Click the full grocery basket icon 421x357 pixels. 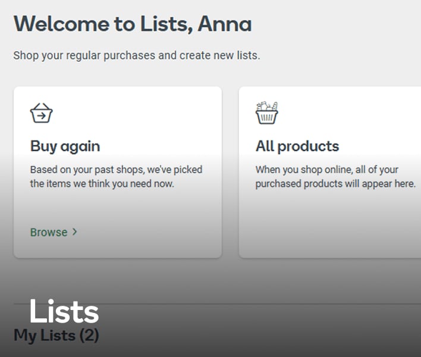(267, 113)
